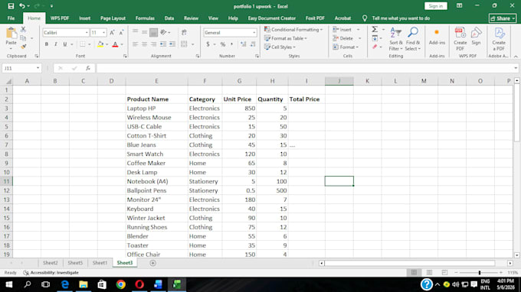Viewport: 521px width, 292px height.
Task: Click the Sign in button
Action: coord(436,6)
